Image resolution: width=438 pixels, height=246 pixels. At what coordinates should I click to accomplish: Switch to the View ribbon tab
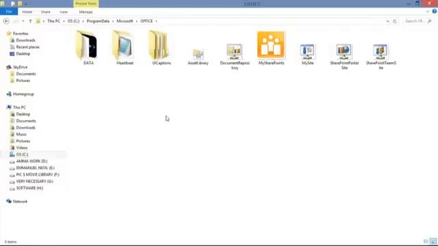pos(64,12)
